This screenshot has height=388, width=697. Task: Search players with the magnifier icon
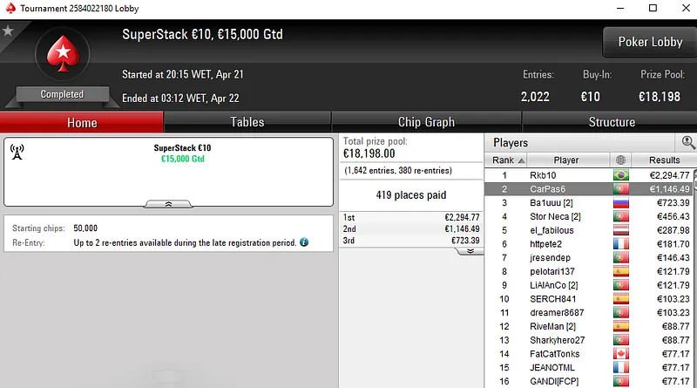(x=688, y=142)
